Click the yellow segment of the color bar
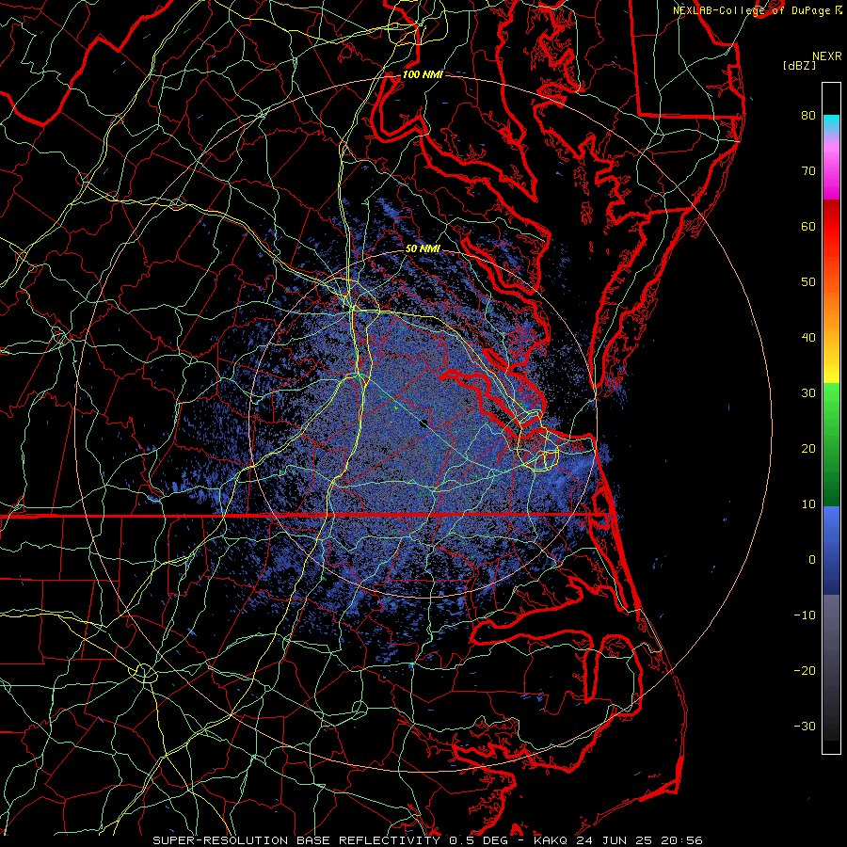The image size is (847, 847). coord(831,364)
